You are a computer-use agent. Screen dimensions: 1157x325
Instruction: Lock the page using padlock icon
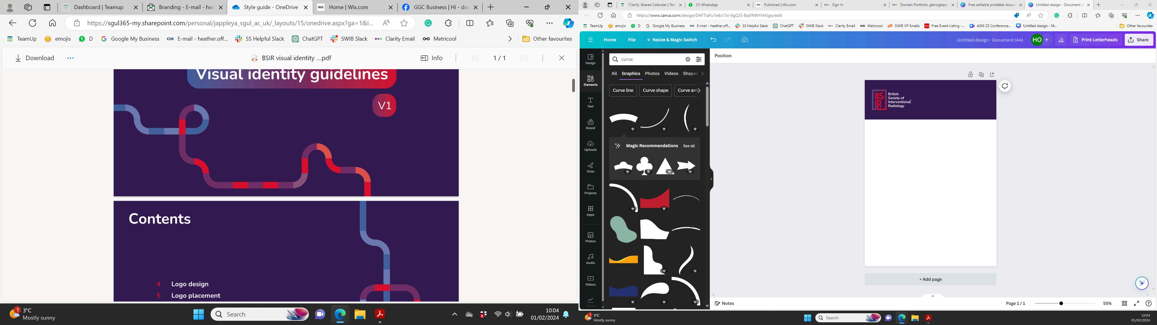pos(970,75)
